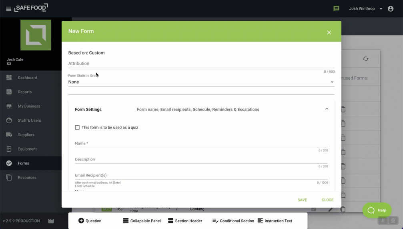
Task: Open the Form Statistic Group dropdown
Action: (x=201, y=82)
